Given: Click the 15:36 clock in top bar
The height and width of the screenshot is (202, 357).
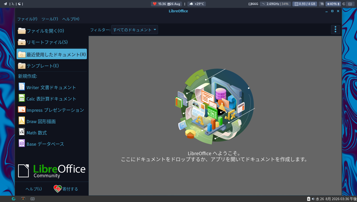Looking at the screenshot, I should point(162,4).
